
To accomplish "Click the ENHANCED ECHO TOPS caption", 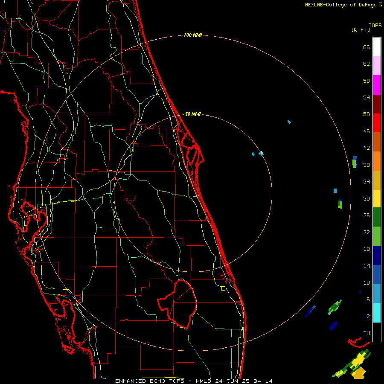I will coord(150,381).
